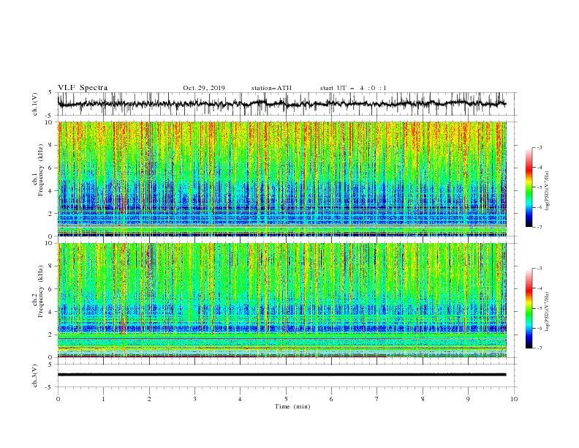Click the "-7" label on ch.2 color bar

539,348
